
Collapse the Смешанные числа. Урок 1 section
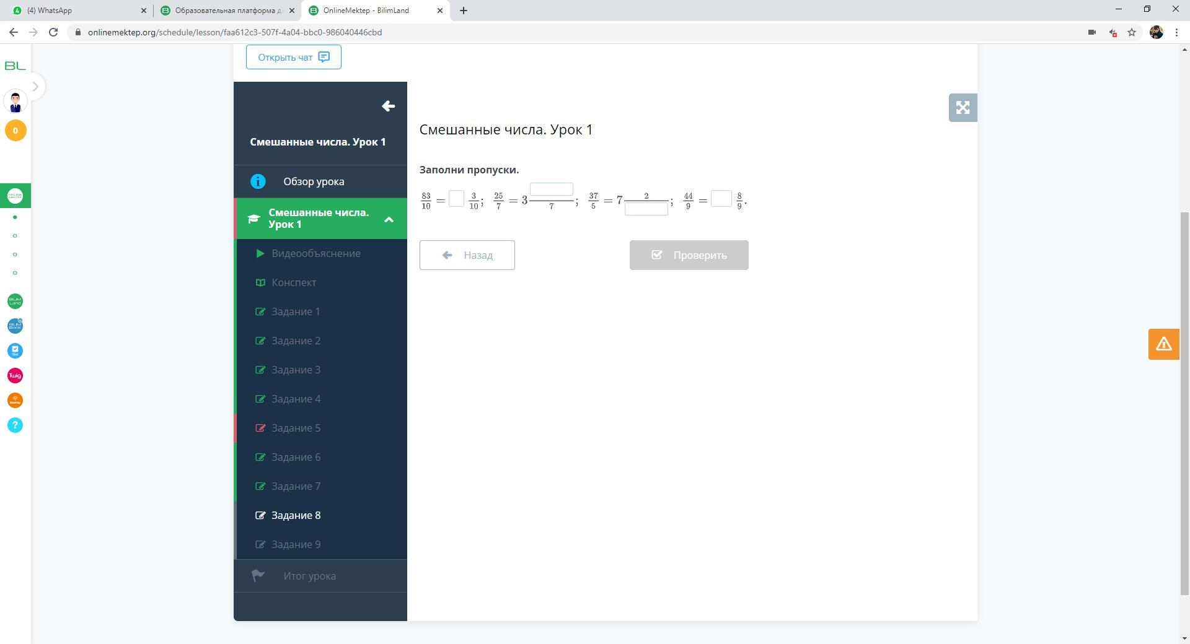click(389, 219)
